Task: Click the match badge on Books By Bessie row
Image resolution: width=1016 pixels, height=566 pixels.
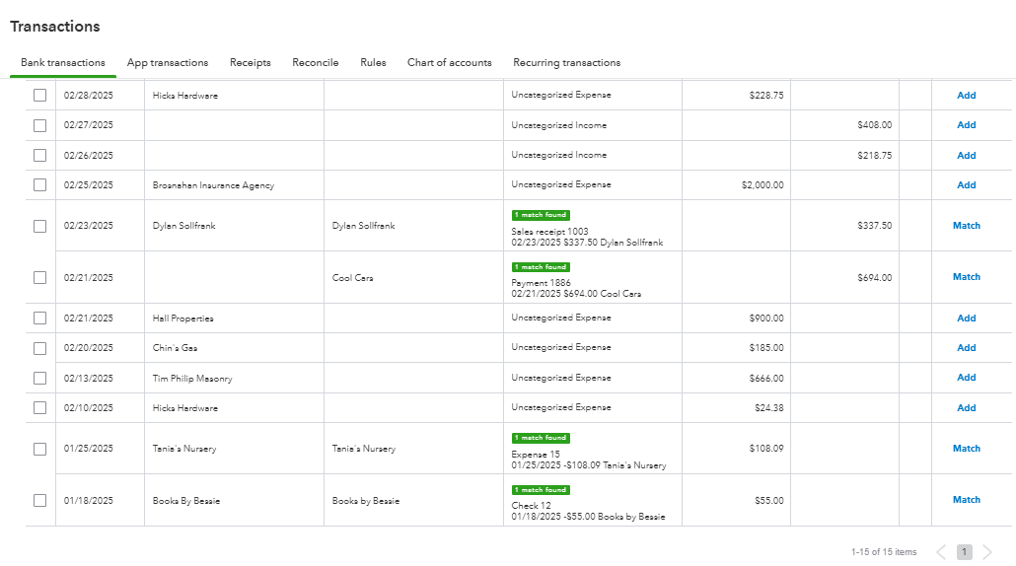Action: tap(541, 490)
